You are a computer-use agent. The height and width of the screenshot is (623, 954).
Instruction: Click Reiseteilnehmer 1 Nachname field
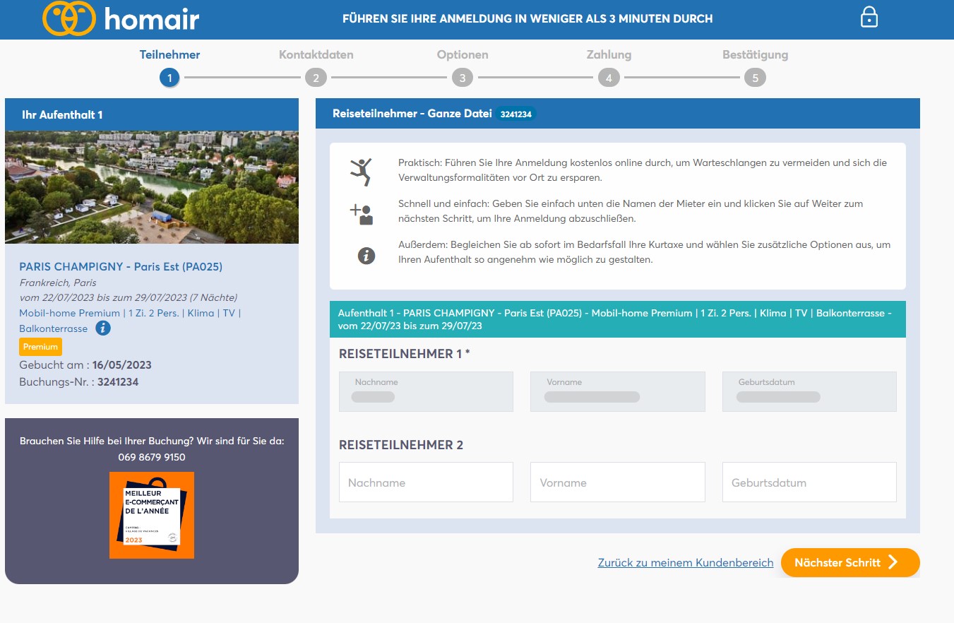426,391
